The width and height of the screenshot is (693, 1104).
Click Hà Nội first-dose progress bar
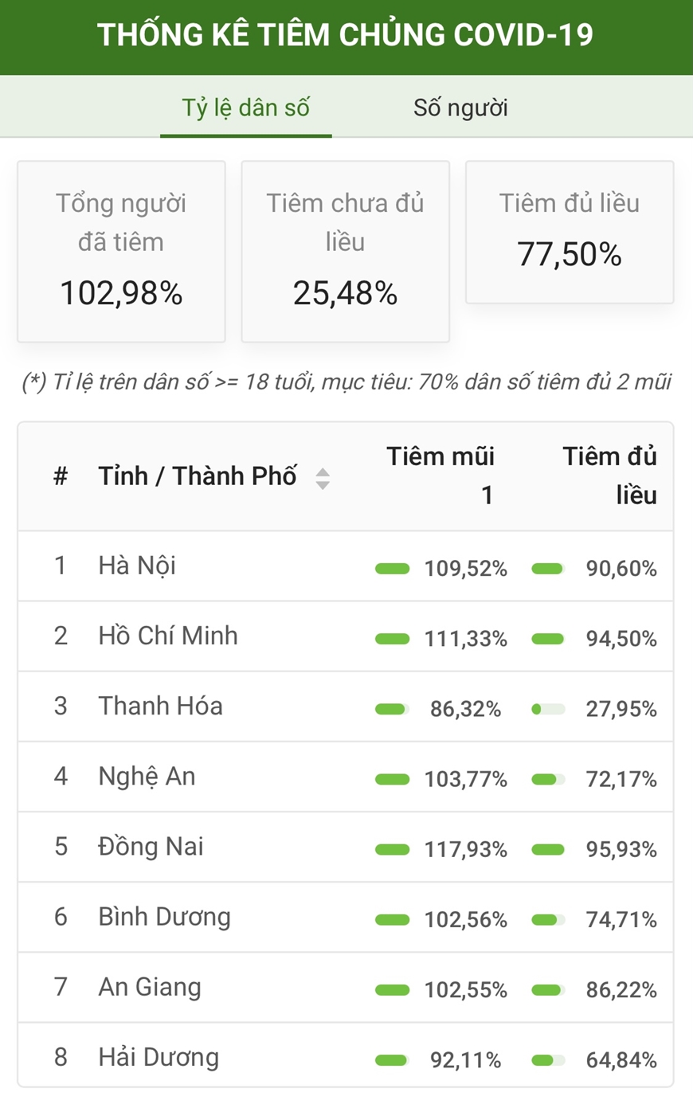(392, 569)
